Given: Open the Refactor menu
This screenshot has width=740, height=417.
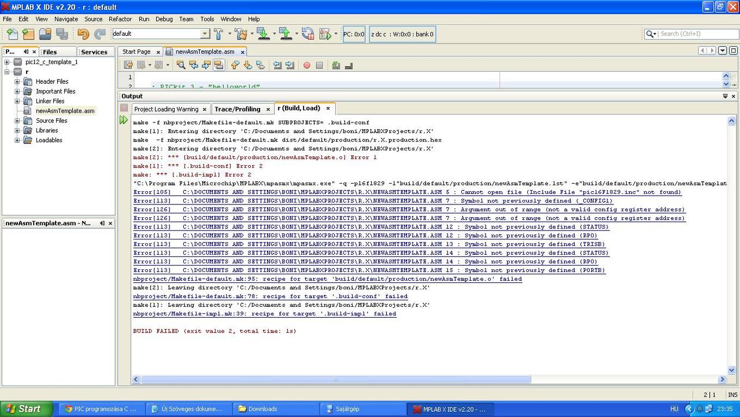Looking at the screenshot, I should [x=120, y=19].
